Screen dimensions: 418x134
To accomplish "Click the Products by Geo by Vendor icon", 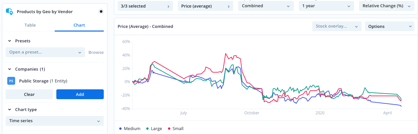I will point(10,12).
